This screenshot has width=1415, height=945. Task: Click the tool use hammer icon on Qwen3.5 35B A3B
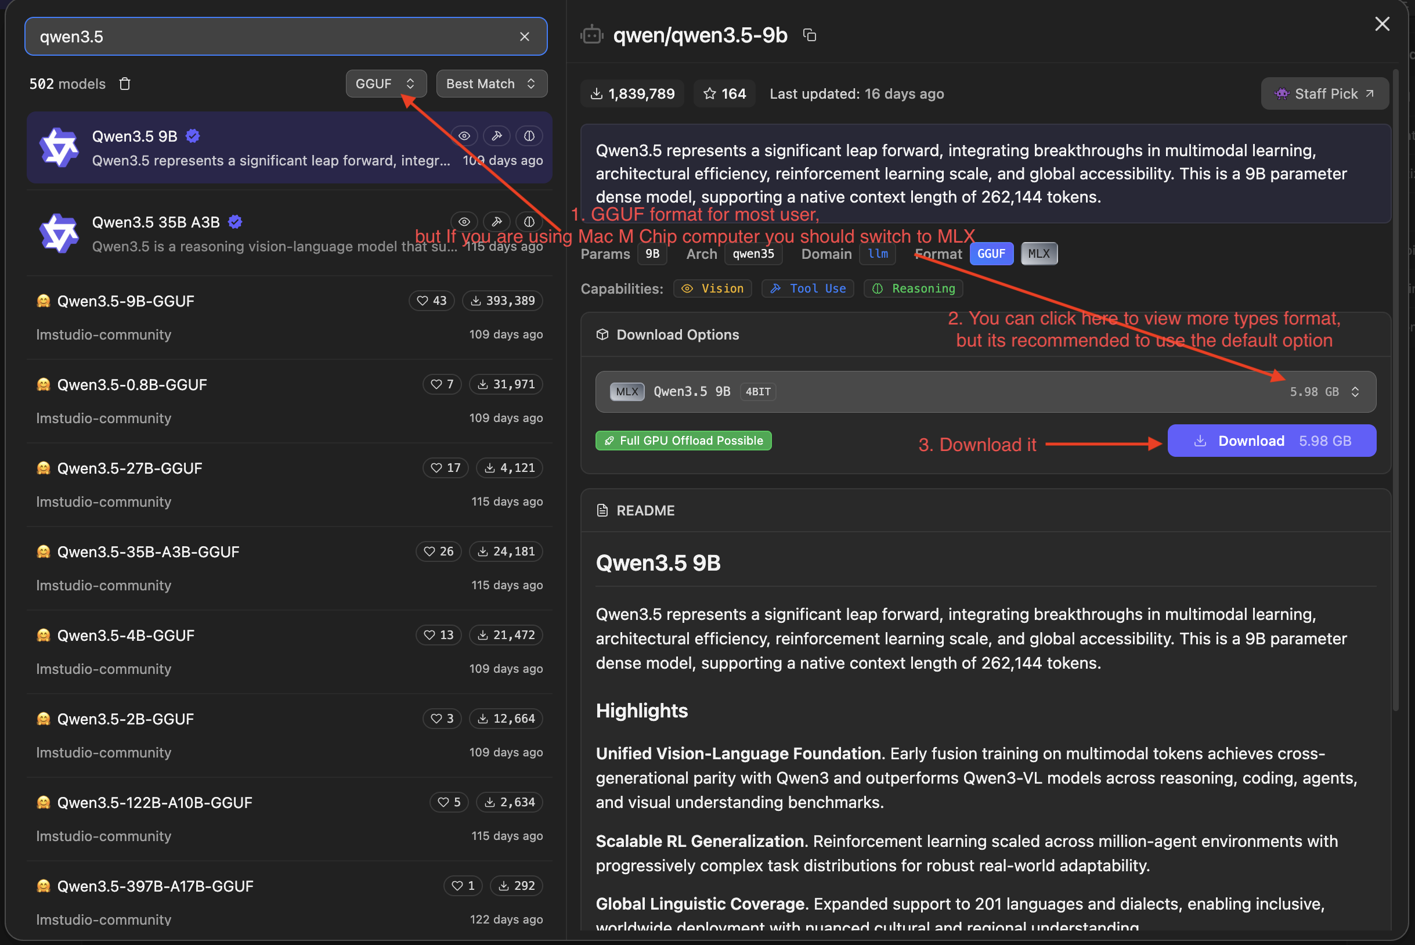(497, 222)
